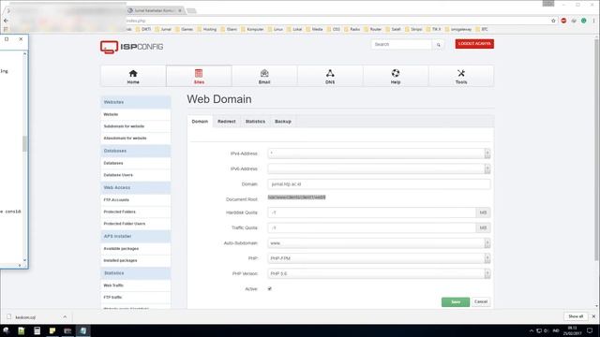Click the Cancel button
Viewport: 600px width, 337px height.
point(481,301)
